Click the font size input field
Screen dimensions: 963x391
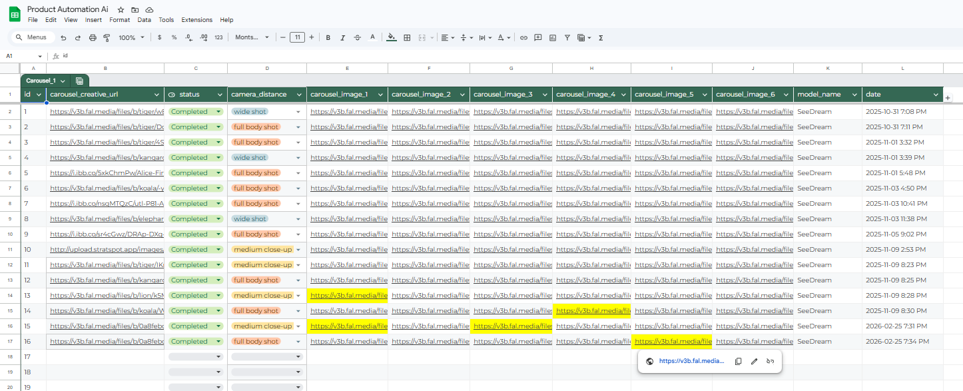297,38
